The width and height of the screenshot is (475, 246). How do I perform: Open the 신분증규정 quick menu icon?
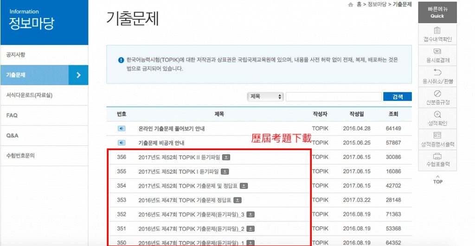pyautogui.click(x=437, y=94)
